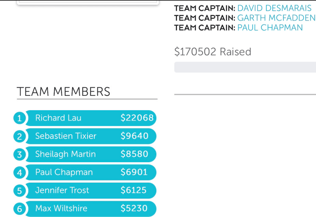This screenshot has width=316, height=217.
Task: Click the TEAM MEMBERS section heading
Action: (63, 92)
